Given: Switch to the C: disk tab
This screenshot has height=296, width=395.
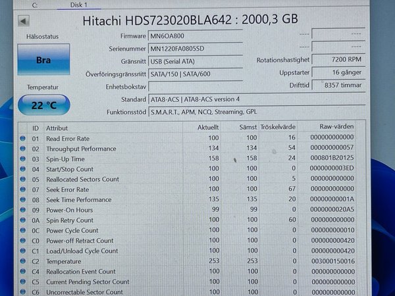Looking at the screenshot, I should pyautogui.click(x=35, y=5).
